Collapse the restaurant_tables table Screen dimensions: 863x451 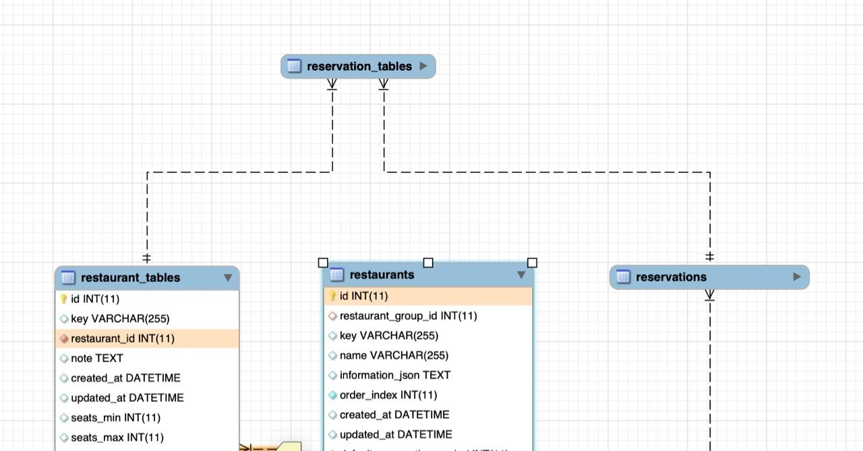tap(228, 277)
